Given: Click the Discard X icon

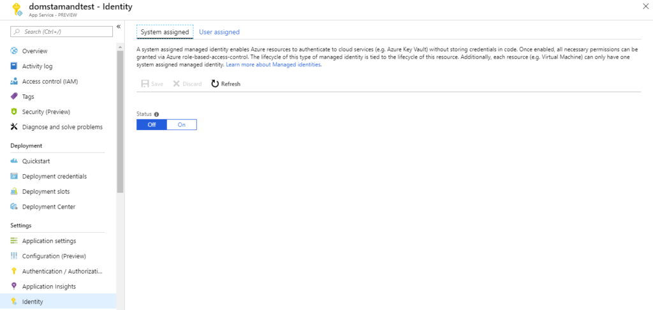Looking at the screenshot, I should pos(177,84).
